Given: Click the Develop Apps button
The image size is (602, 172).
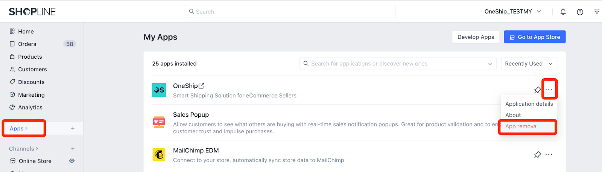Looking at the screenshot, I should [x=476, y=37].
